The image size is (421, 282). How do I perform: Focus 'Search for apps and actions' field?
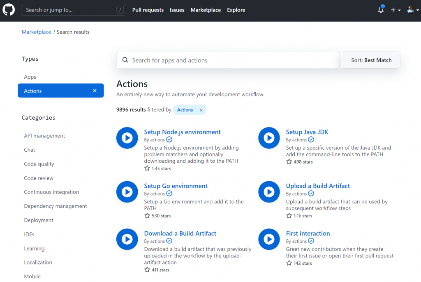point(228,60)
